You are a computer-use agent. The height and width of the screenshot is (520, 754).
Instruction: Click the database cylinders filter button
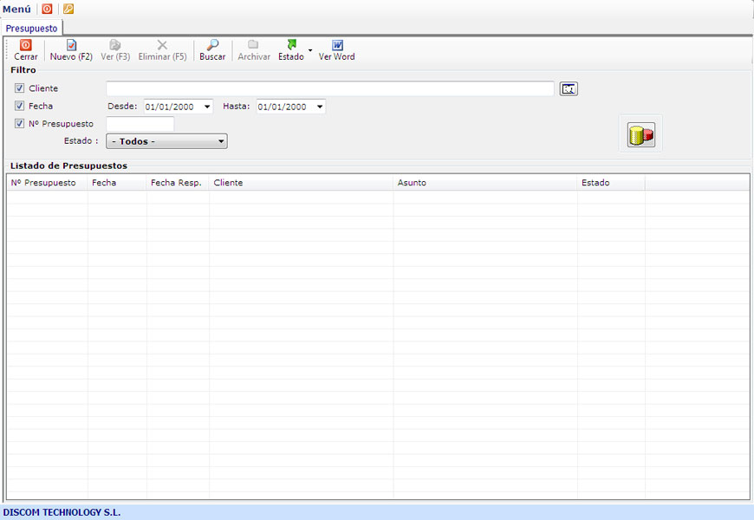640,134
